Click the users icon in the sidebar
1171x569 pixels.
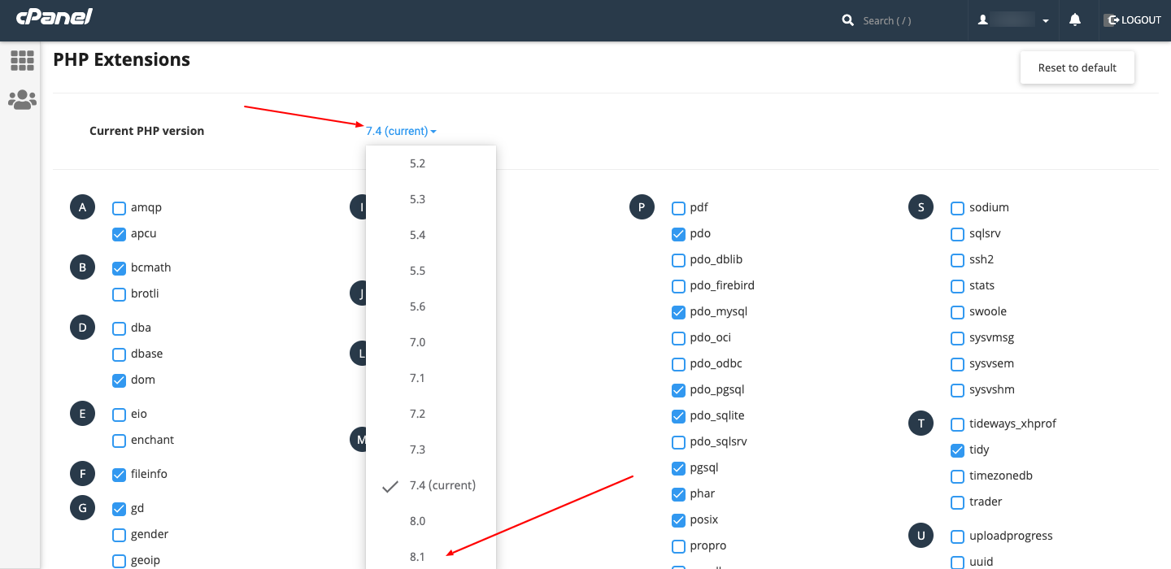[22, 99]
